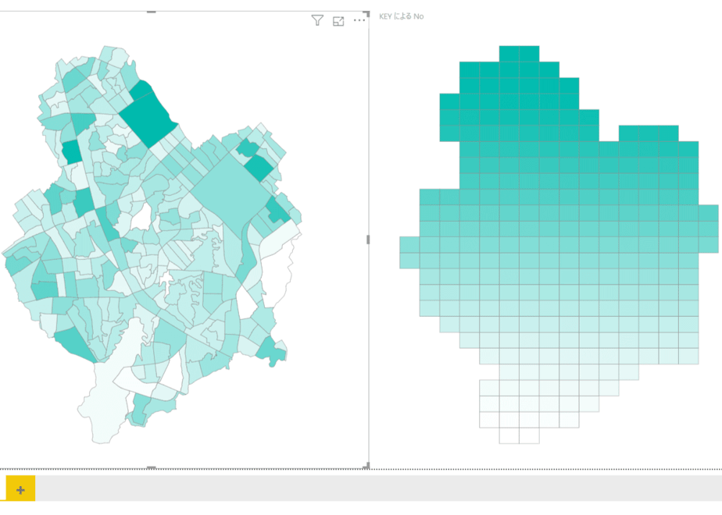Click the top-edge resize handle of map visual

[x=151, y=12]
